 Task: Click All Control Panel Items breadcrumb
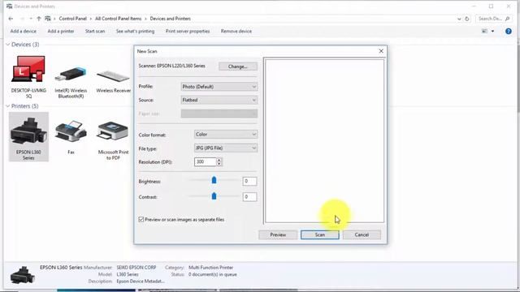click(x=119, y=19)
